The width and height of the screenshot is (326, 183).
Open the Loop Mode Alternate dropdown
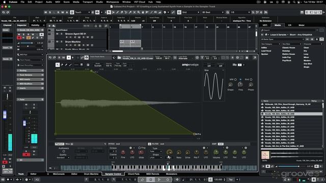pyautogui.click(x=185, y=58)
